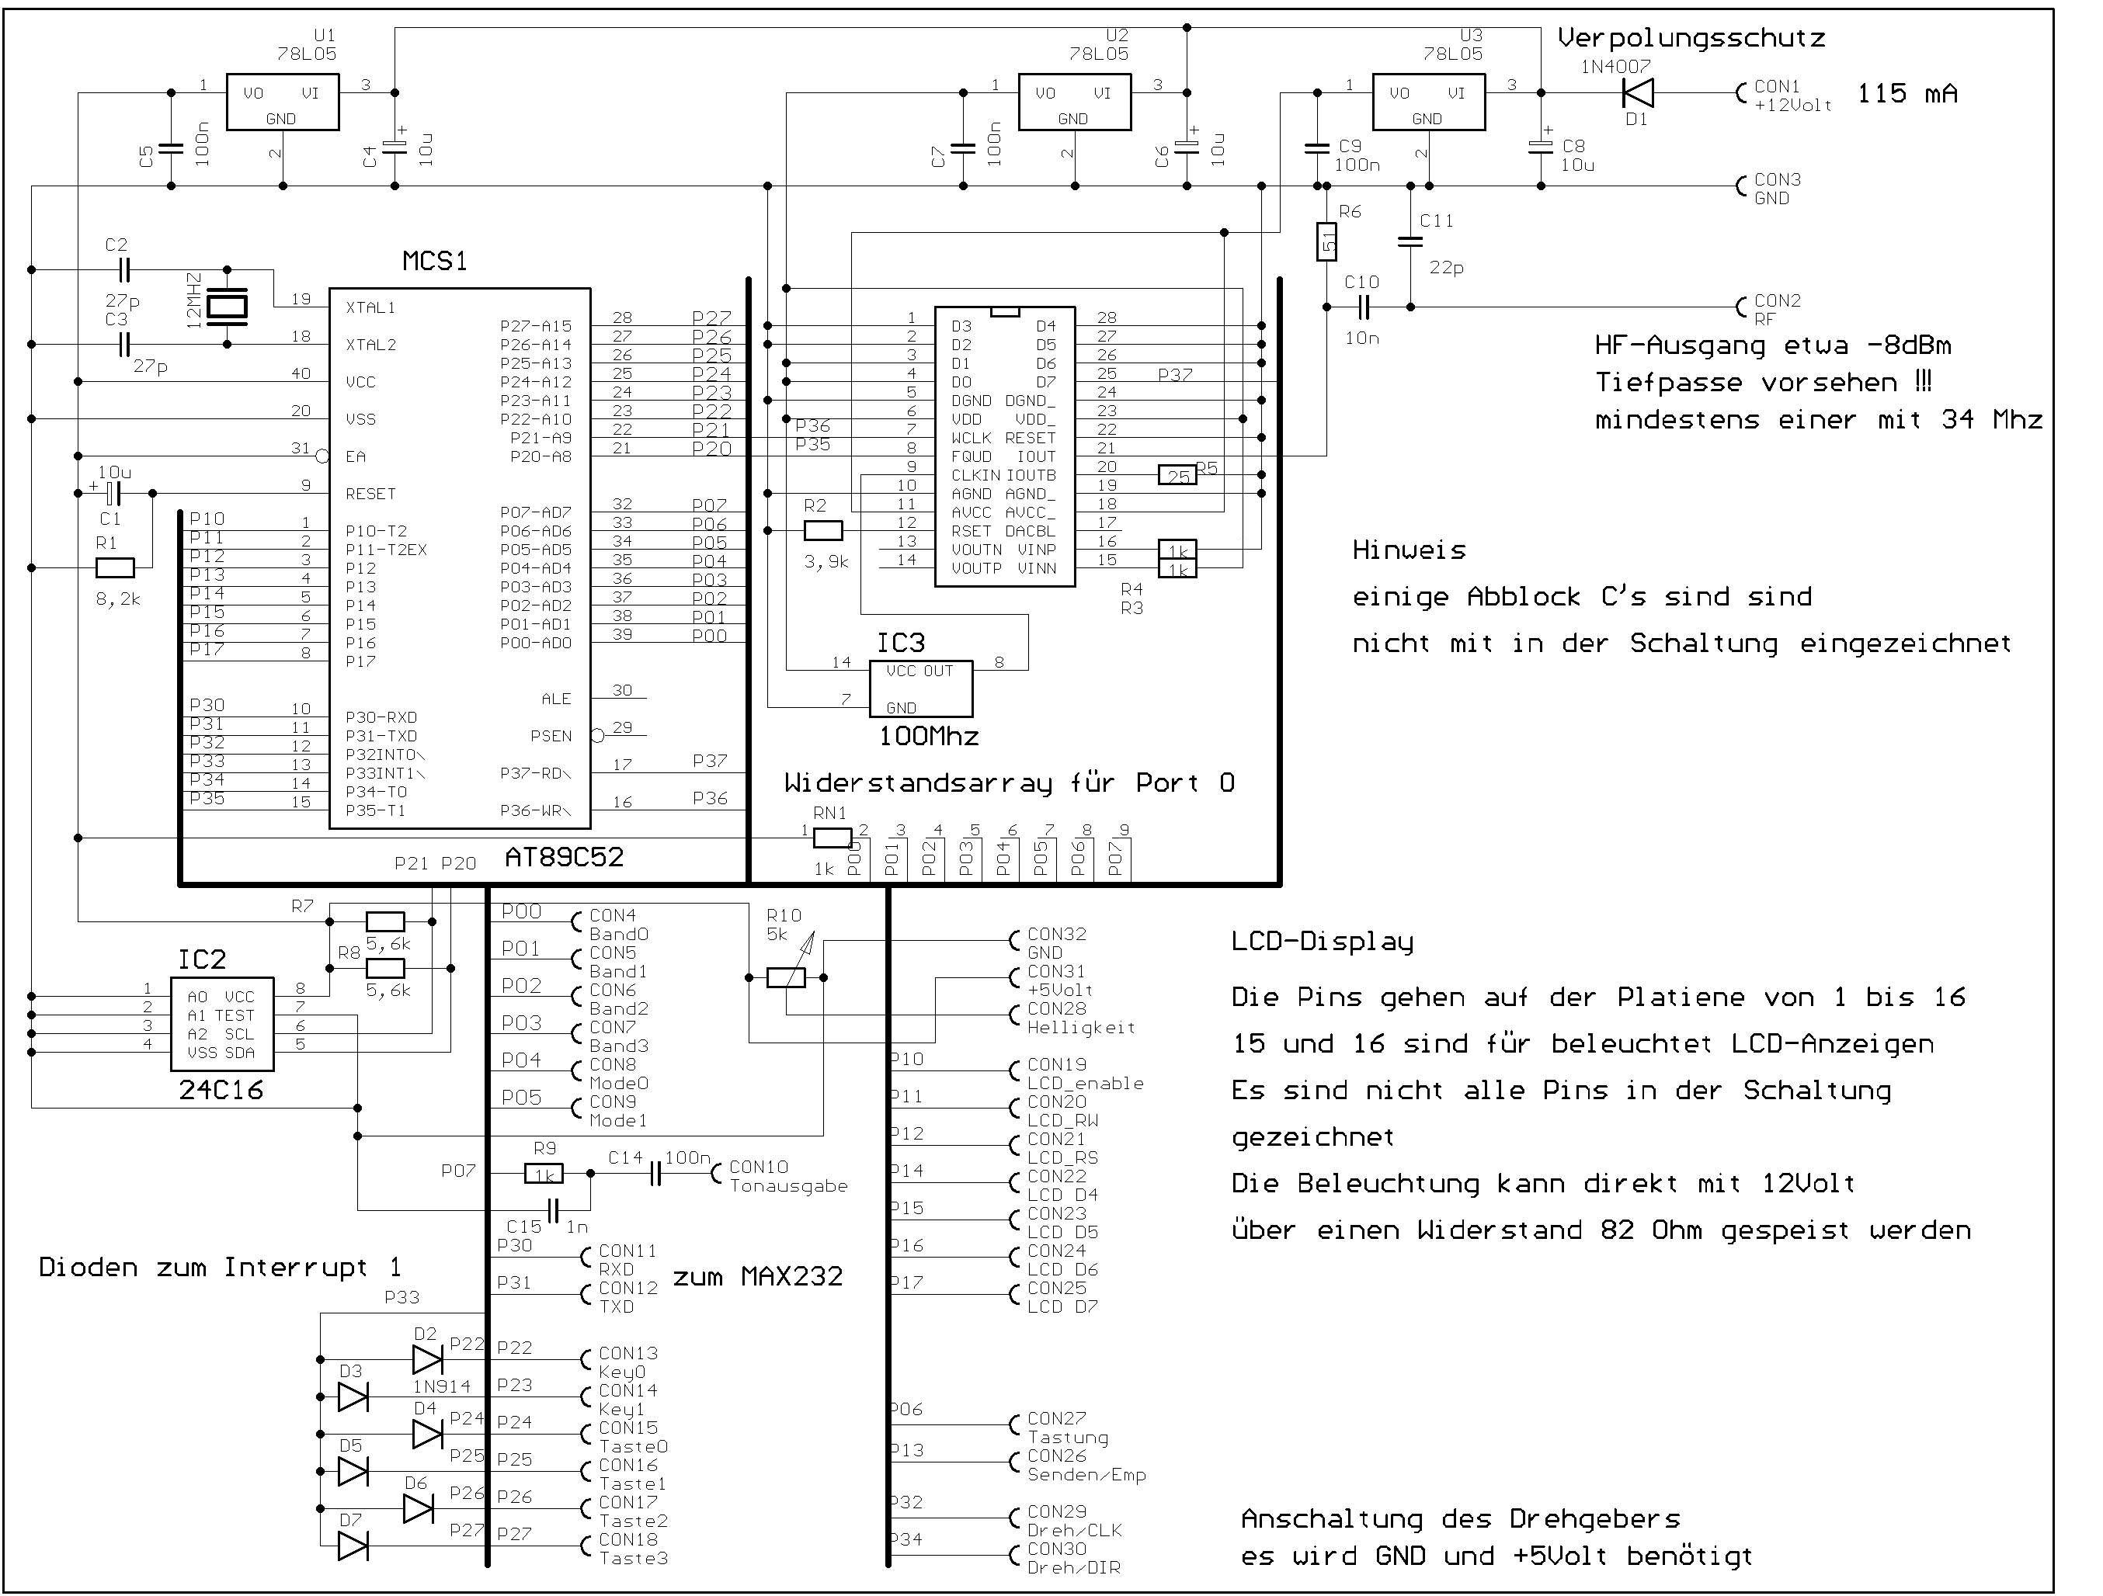Click the 12MHz crystal symbol
The height and width of the screenshot is (1596, 2103).
click(228, 306)
